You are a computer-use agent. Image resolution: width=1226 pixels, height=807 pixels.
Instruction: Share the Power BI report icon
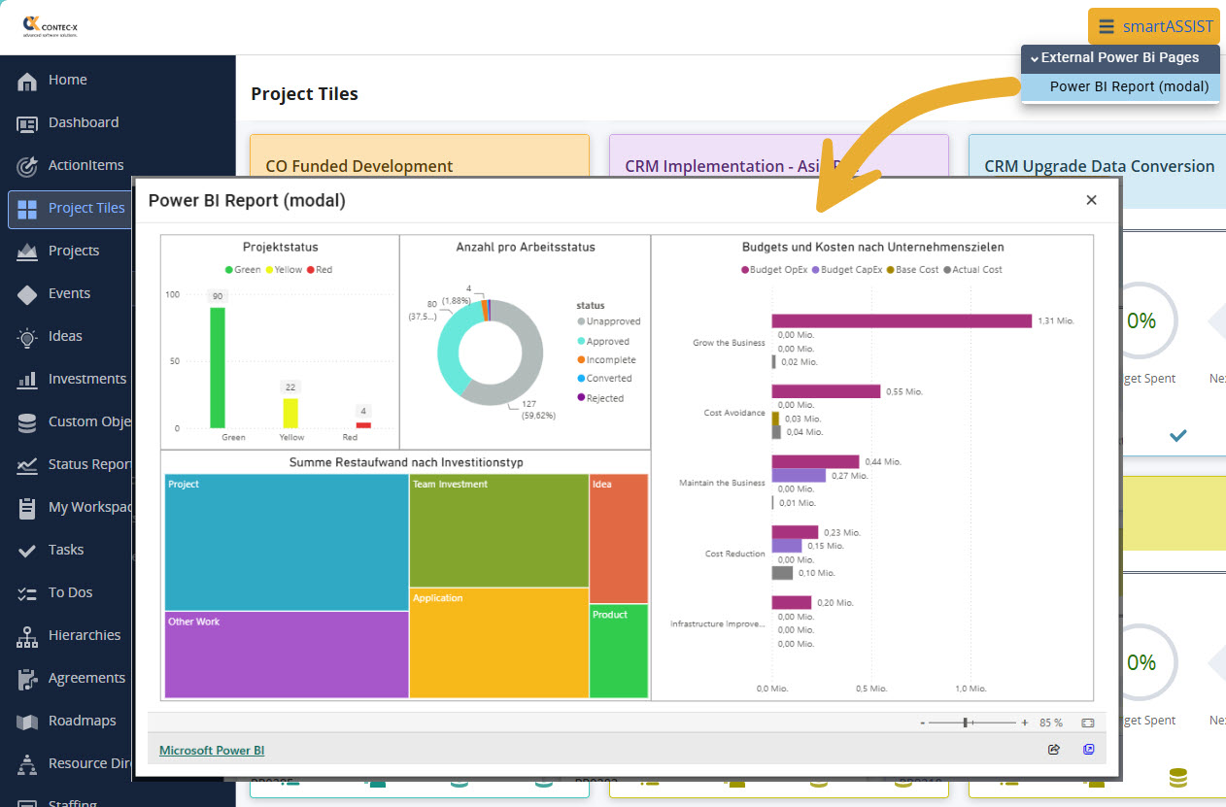coord(1054,750)
